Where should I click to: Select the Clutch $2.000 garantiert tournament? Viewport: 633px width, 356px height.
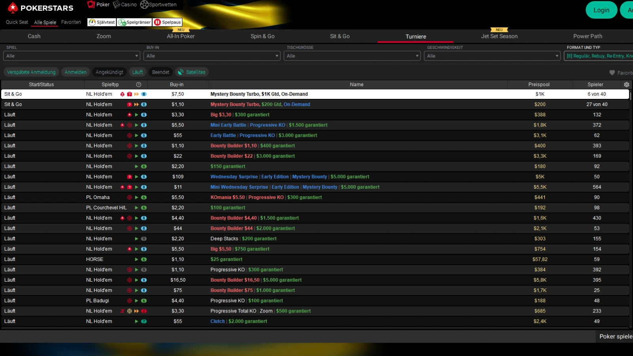315,322
